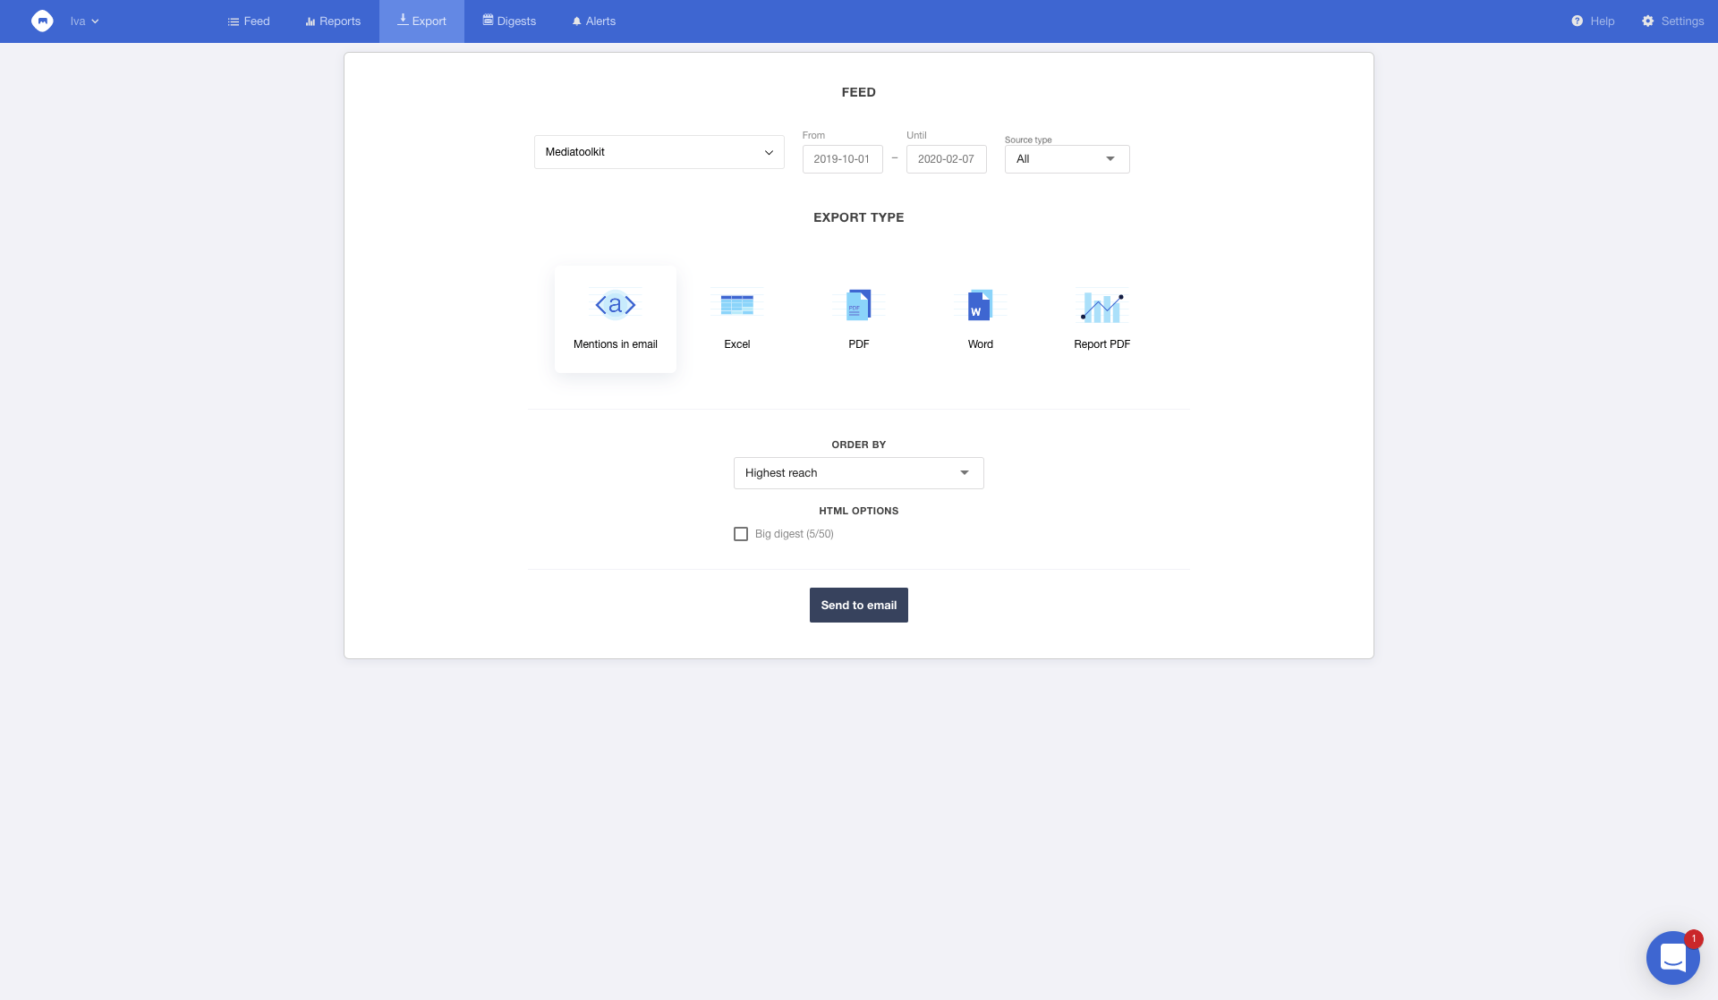Viewport: 1718px width, 1000px height.
Task: Choose Report PDF export type
Action: point(1102,319)
